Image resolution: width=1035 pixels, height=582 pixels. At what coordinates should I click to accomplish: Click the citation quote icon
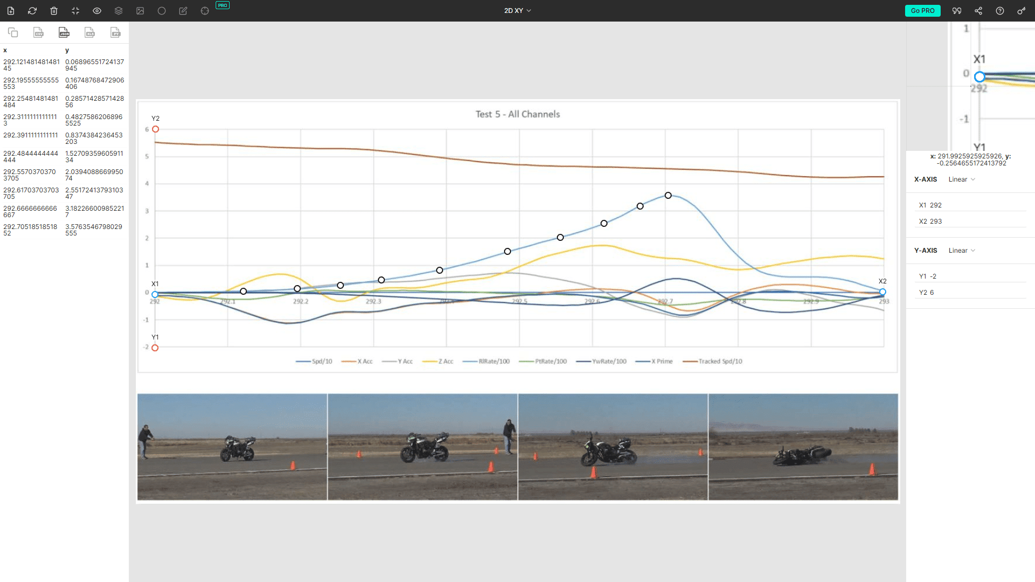tap(957, 11)
